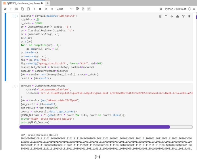
Task: Click the kernel status circle indicator
Action: pos(190,9)
